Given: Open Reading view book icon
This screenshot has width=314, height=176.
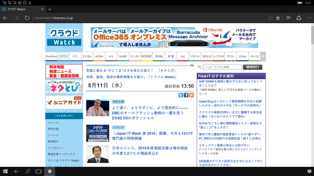Looking at the screenshot, I should (x=270, y=18).
